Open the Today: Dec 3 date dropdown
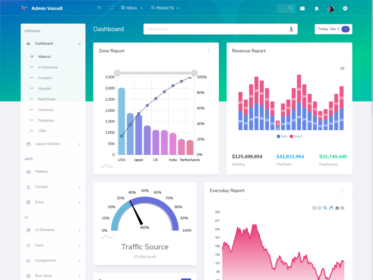This screenshot has height=280, width=373. pos(333,29)
